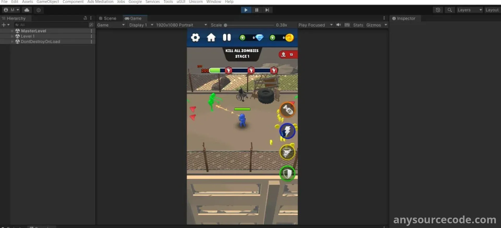Screen dimensions: 501x228
Task: Open the GameObject menu
Action: [48, 2]
